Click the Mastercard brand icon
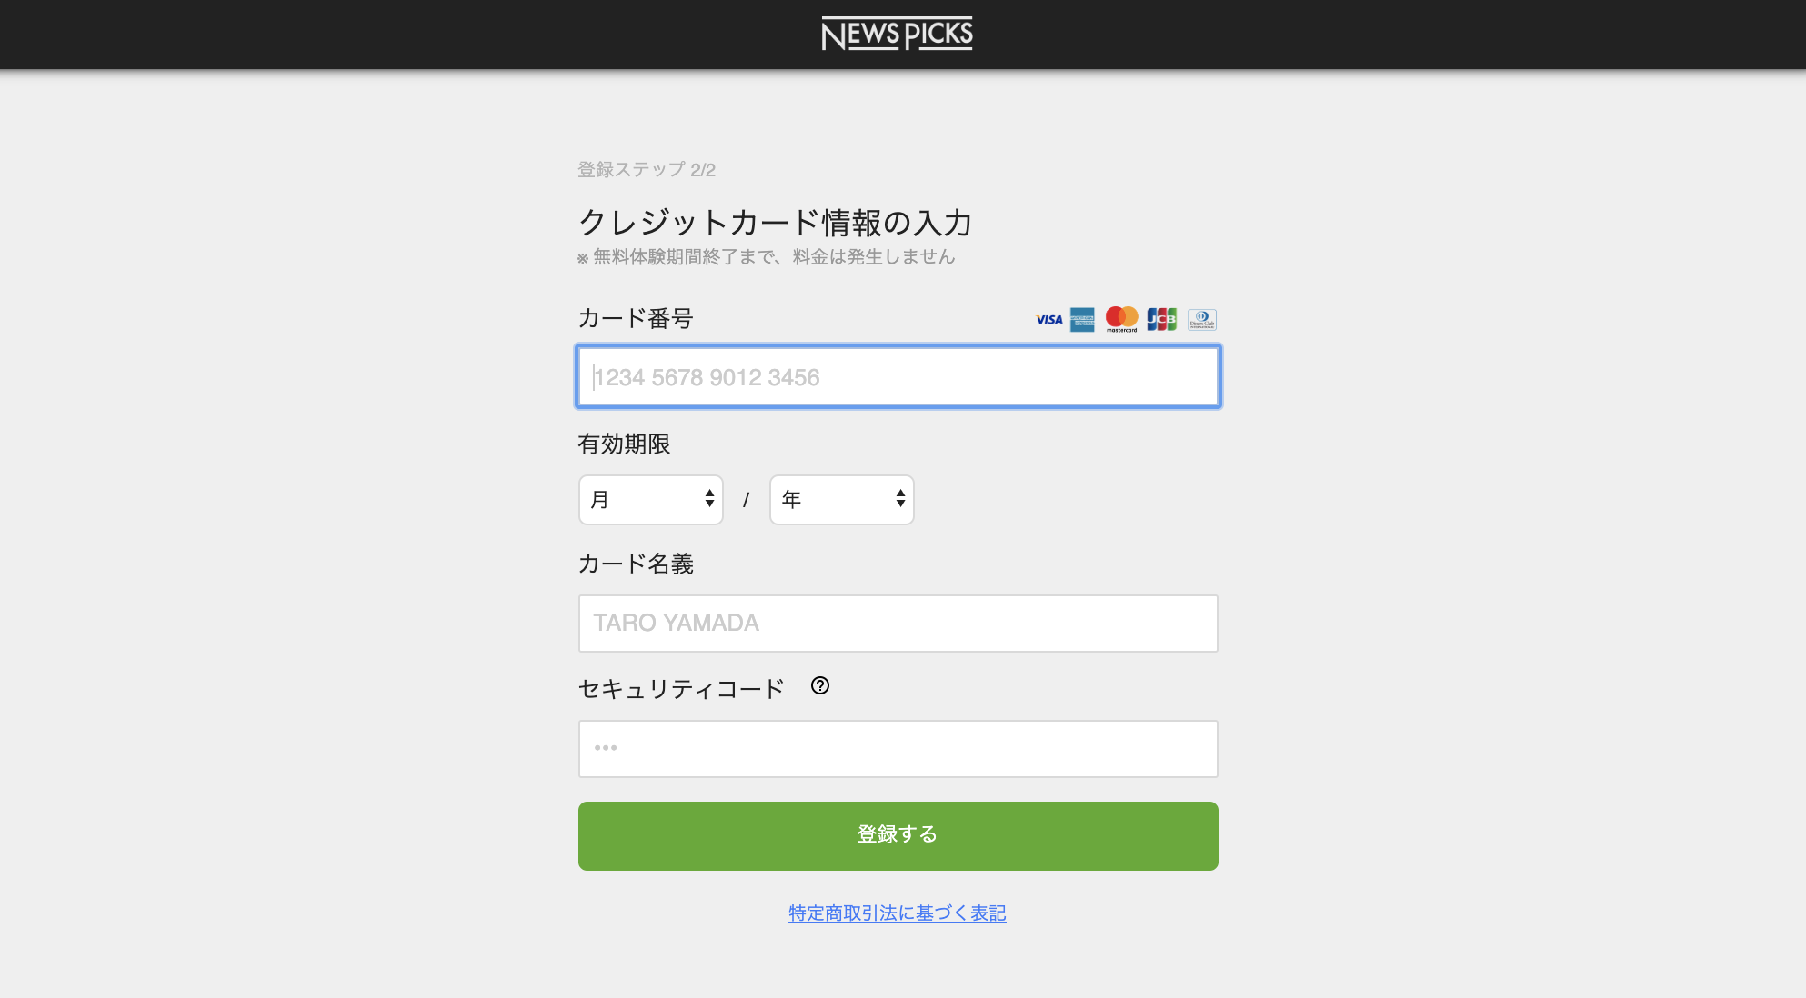Viewport: 1806px width, 998px height. tap(1121, 319)
